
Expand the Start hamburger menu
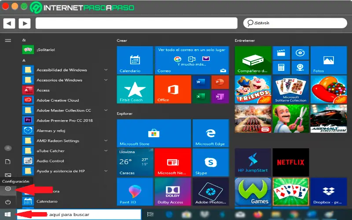8,40
